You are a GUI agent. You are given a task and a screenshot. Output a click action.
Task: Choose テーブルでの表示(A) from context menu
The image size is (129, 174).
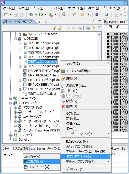click(x=85, y=71)
